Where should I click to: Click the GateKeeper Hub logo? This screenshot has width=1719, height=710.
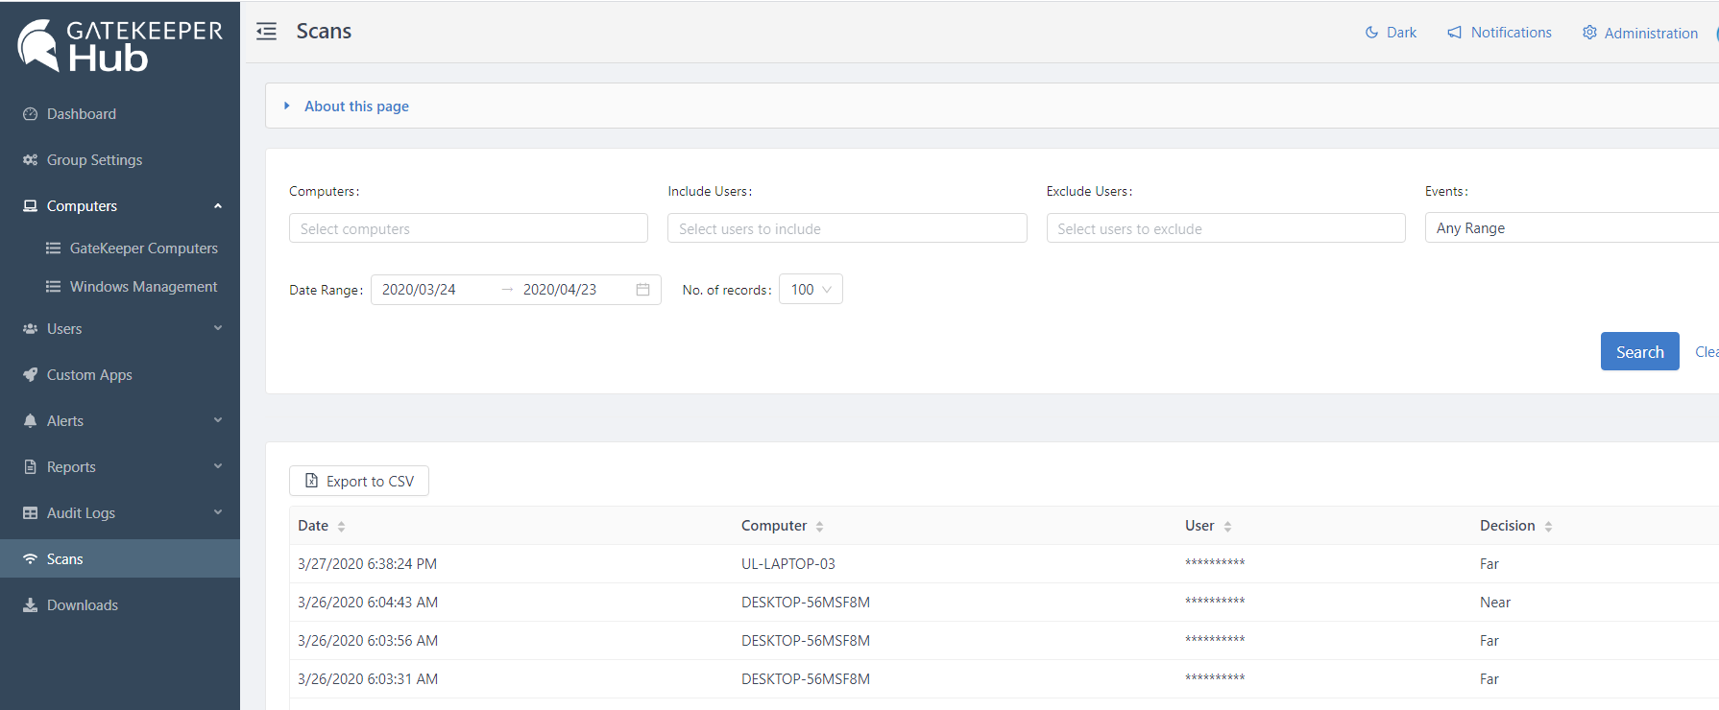tap(120, 45)
